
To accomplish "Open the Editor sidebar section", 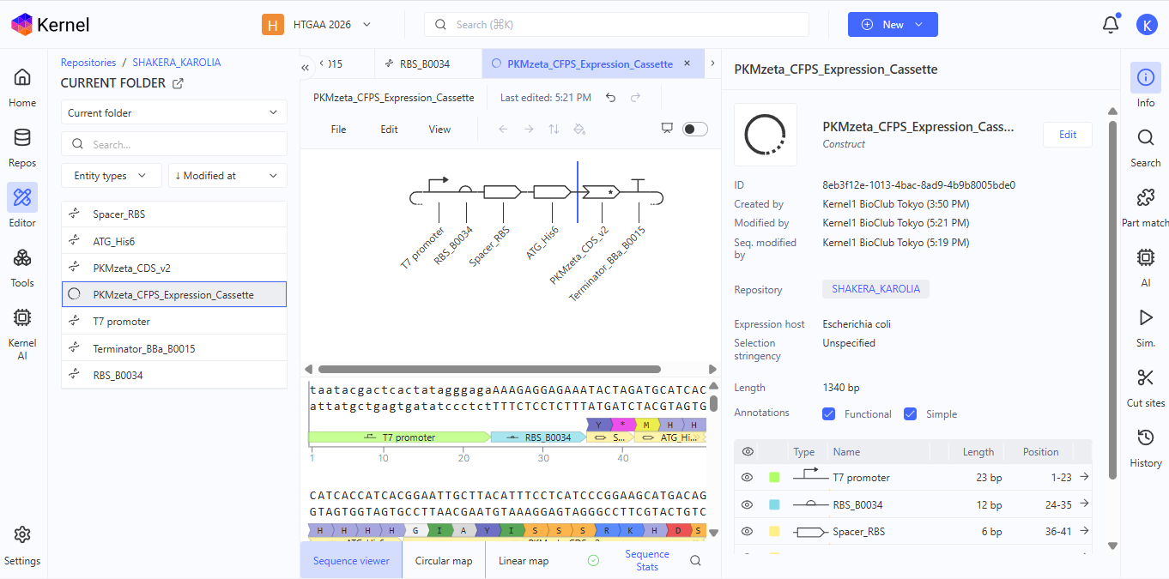I will click(22, 207).
